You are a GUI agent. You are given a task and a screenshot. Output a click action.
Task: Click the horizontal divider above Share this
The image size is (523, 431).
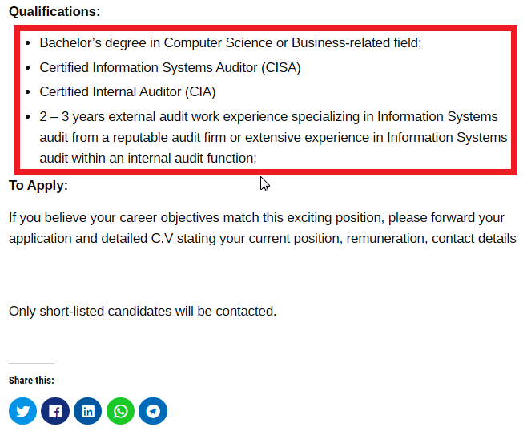click(x=31, y=363)
